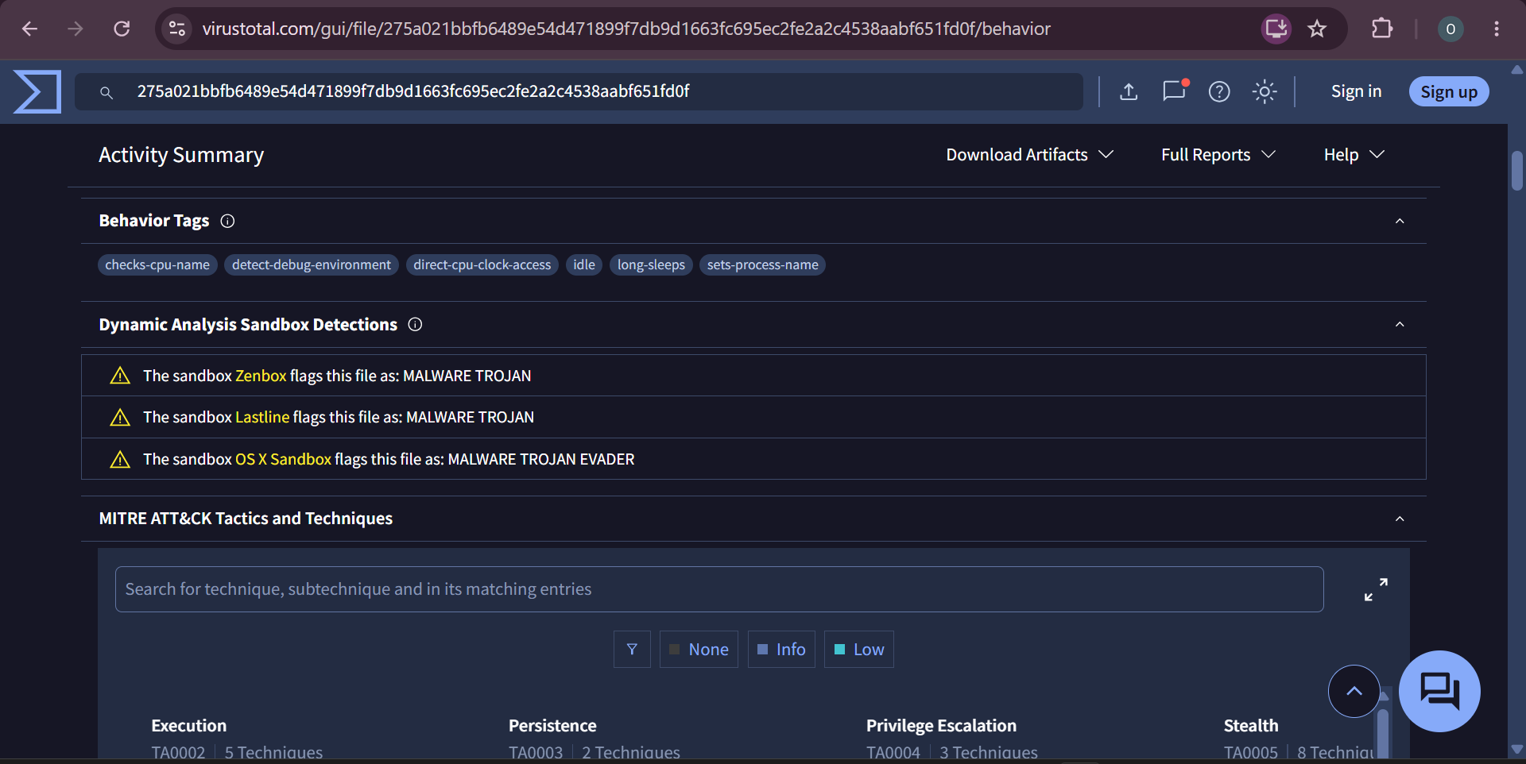Click the checks-cpu-name tag

(x=157, y=264)
